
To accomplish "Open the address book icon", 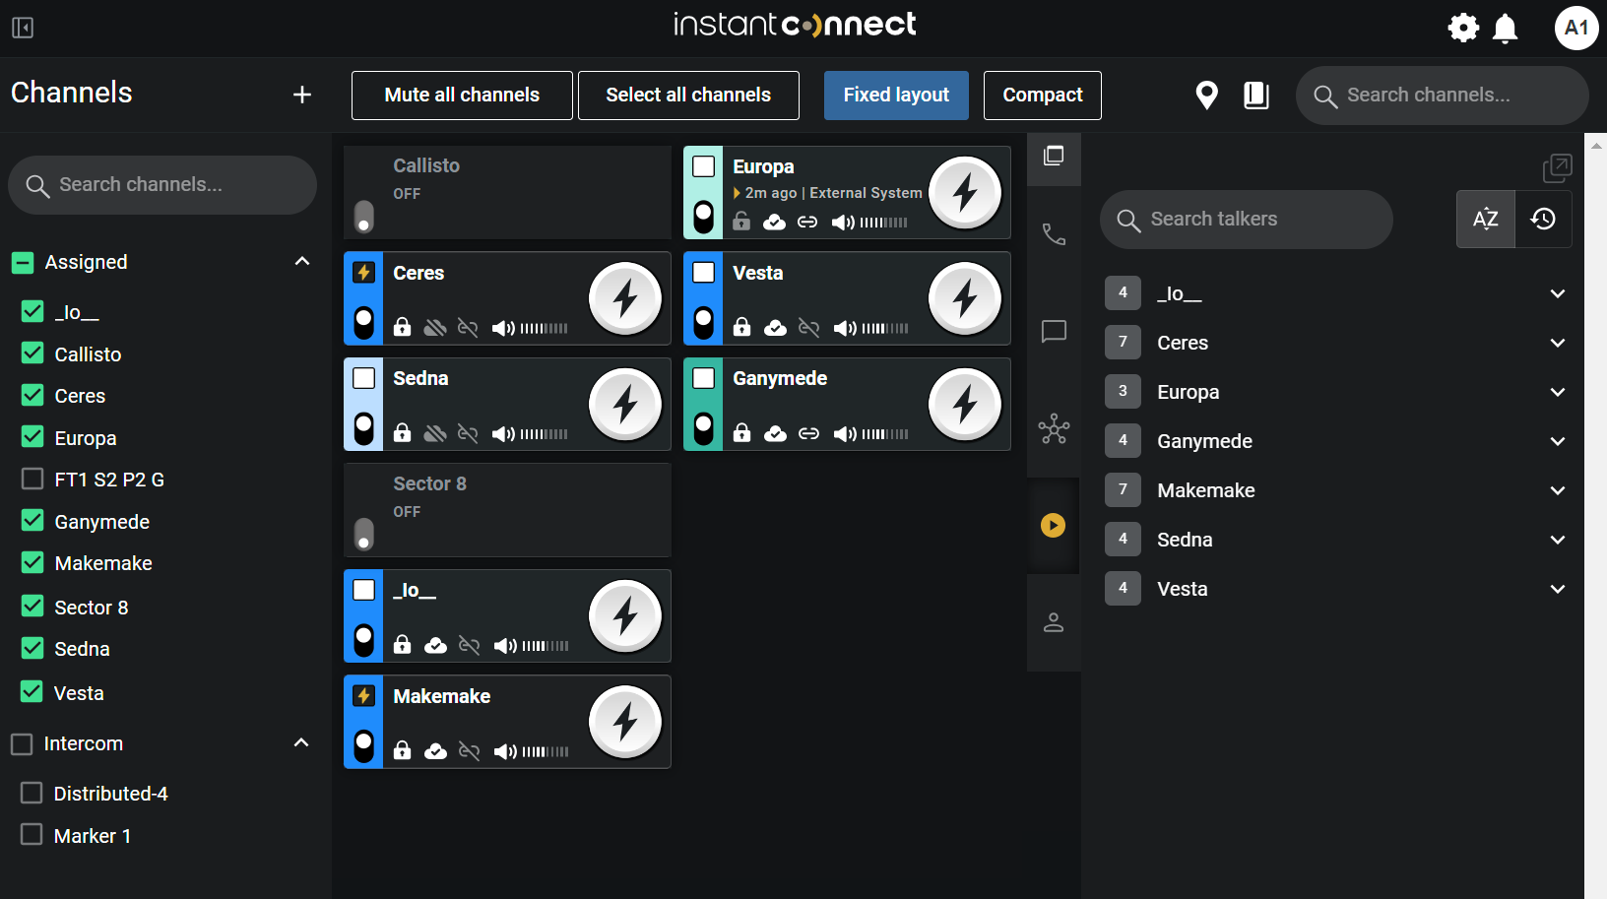I will point(1256,96).
